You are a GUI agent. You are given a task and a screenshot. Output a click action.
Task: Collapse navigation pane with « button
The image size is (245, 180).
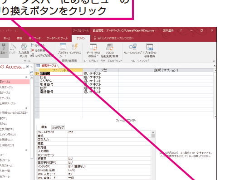tap(32, 67)
